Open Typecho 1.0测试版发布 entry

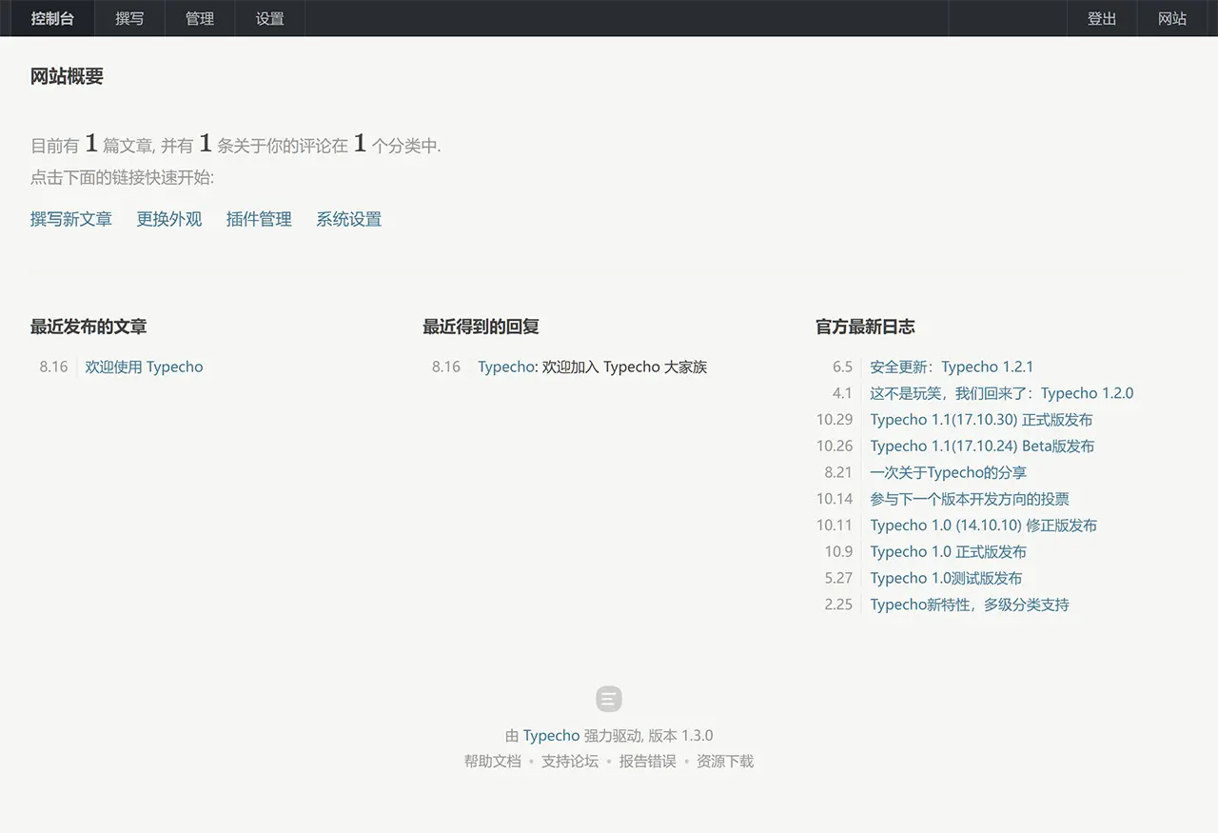[x=946, y=579]
